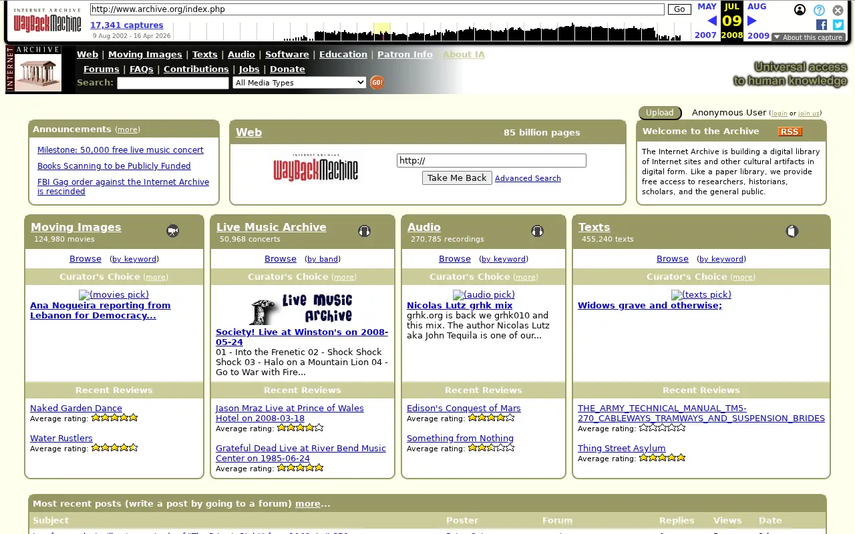Screen dimensions: 855x534
Task: Open the Moving Images menu item
Action: point(145,55)
